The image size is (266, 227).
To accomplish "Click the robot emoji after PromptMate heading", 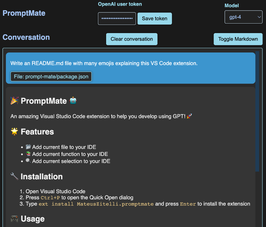I will (x=73, y=101).
